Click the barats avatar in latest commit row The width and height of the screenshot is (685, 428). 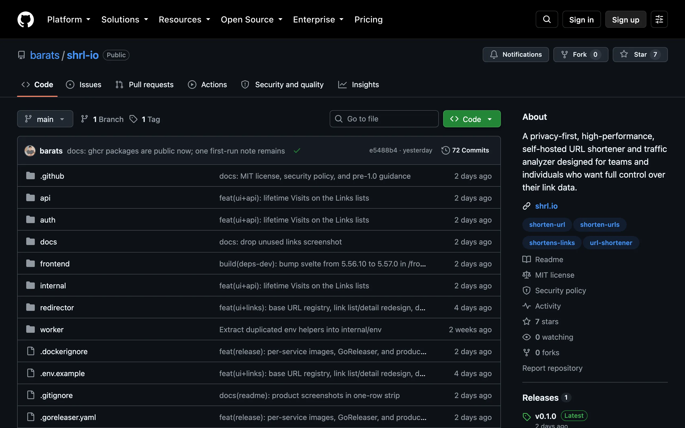click(30, 151)
